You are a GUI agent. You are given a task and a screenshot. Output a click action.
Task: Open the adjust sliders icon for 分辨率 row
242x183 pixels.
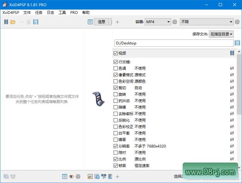click(232, 146)
